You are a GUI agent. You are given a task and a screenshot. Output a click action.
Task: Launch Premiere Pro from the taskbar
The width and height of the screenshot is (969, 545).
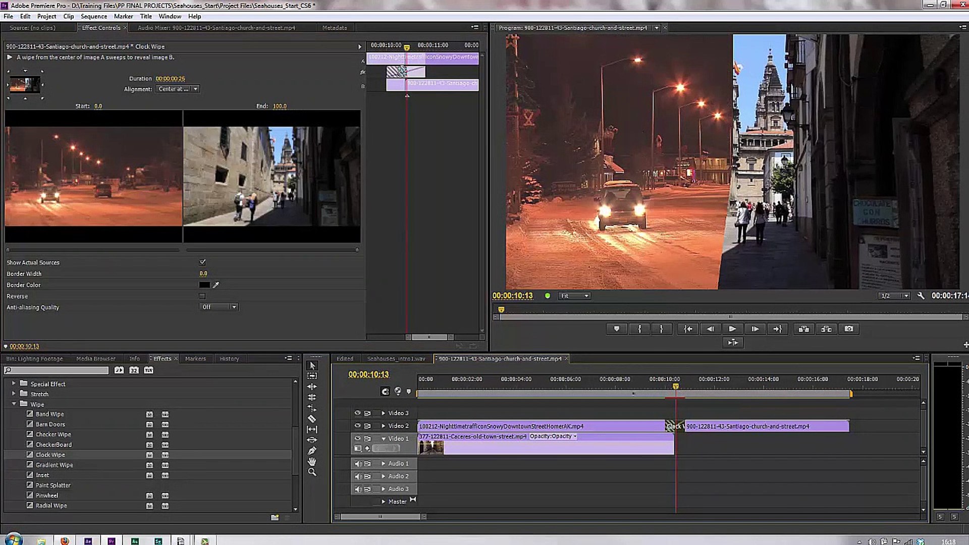pyautogui.click(x=112, y=540)
